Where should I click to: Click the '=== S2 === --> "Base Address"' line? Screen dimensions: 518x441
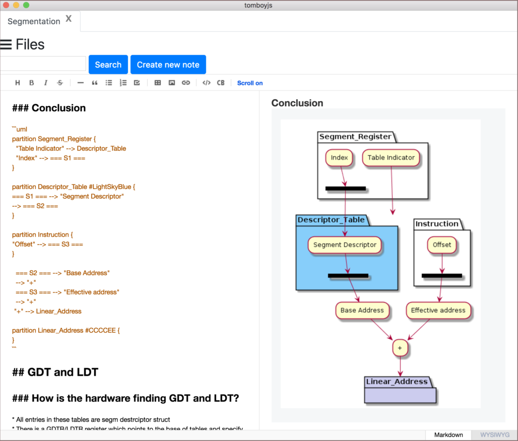pos(63,273)
